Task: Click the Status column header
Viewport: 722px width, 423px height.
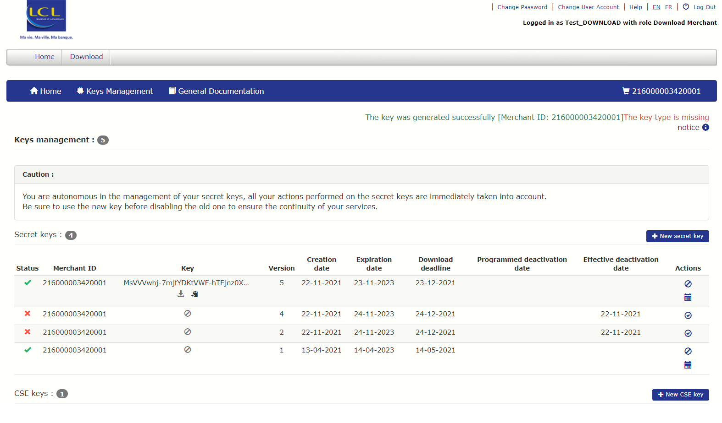Action: pyautogui.click(x=28, y=268)
